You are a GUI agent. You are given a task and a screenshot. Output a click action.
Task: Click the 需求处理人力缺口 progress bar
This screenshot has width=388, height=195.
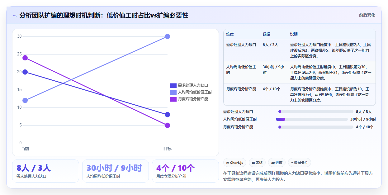point(316,112)
